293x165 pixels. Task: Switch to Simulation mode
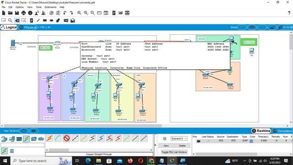click(282, 131)
